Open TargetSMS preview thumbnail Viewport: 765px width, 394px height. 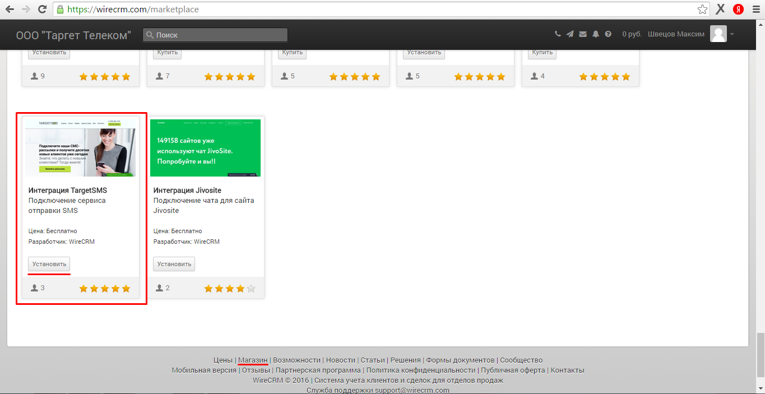80,148
